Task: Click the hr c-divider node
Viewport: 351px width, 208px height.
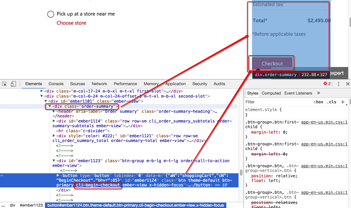Action: (x=83, y=131)
